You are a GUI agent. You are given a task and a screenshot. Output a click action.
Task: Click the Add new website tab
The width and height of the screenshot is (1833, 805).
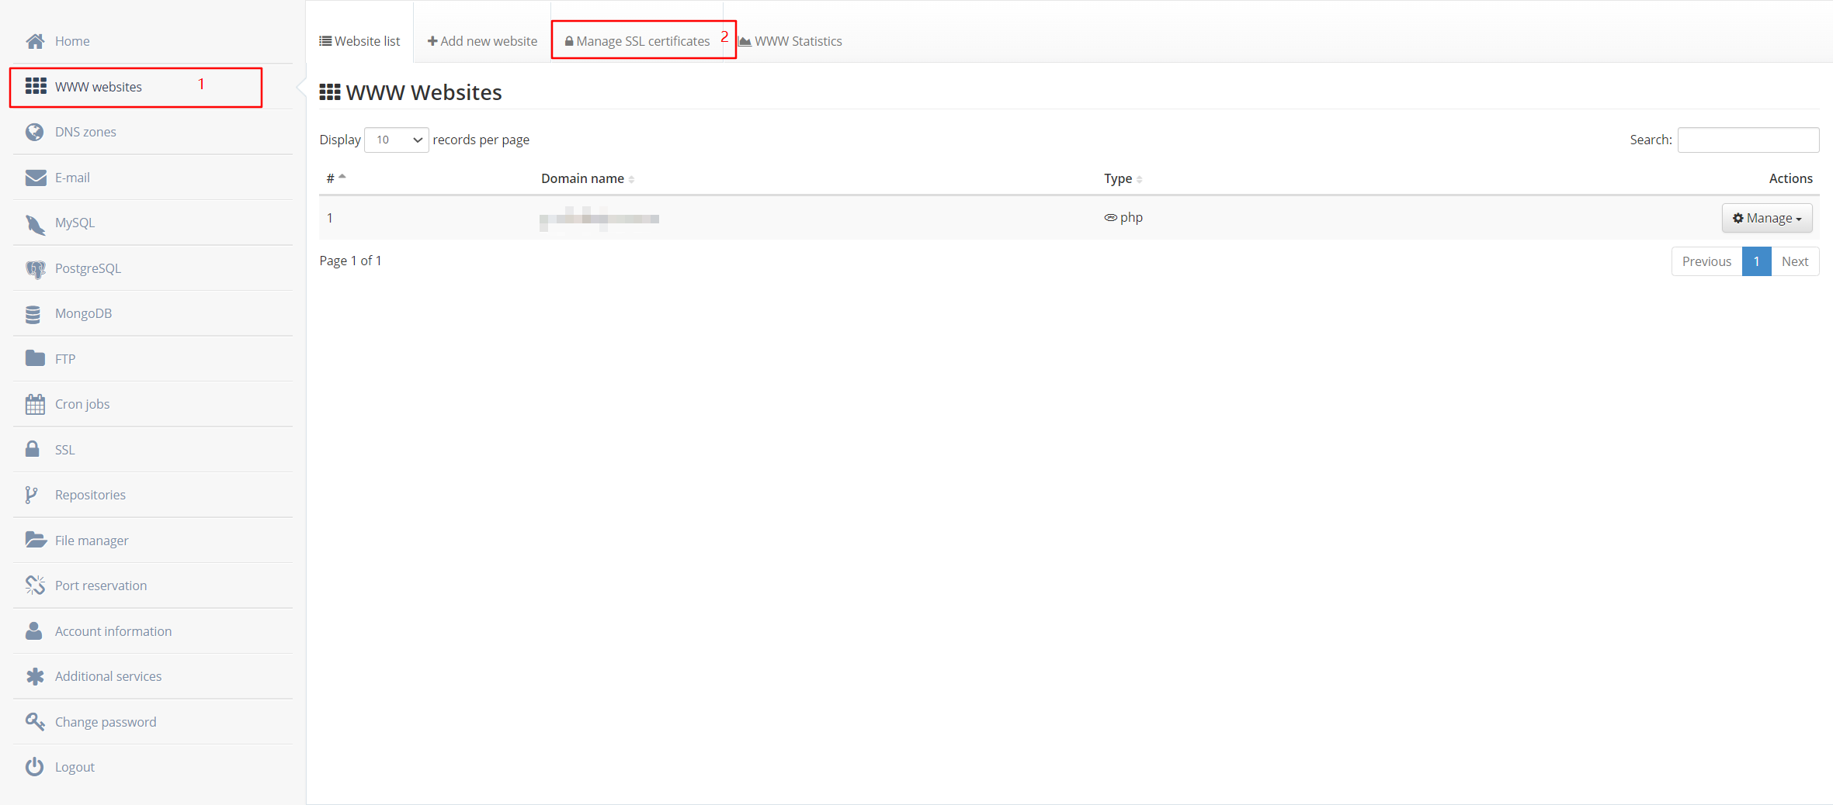(x=481, y=40)
